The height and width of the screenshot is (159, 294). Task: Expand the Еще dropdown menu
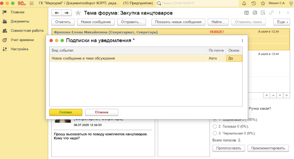tap(282, 22)
